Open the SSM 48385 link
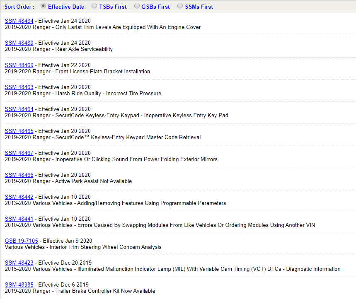This screenshot has width=356, height=299. [19, 285]
